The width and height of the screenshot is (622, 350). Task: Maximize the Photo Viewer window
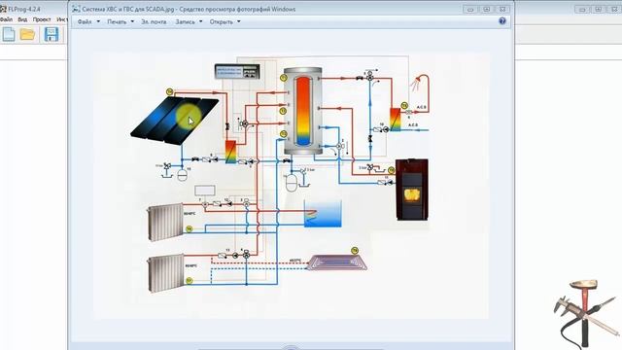coord(486,9)
